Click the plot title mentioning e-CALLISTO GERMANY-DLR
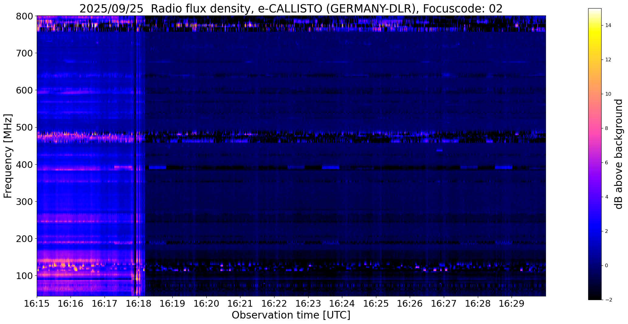 [x=291, y=9]
